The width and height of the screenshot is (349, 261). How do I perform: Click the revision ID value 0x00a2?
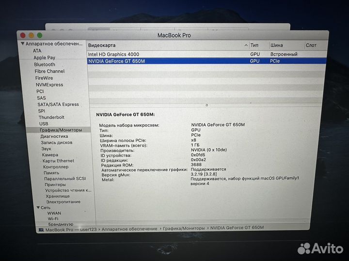(198, 159)
